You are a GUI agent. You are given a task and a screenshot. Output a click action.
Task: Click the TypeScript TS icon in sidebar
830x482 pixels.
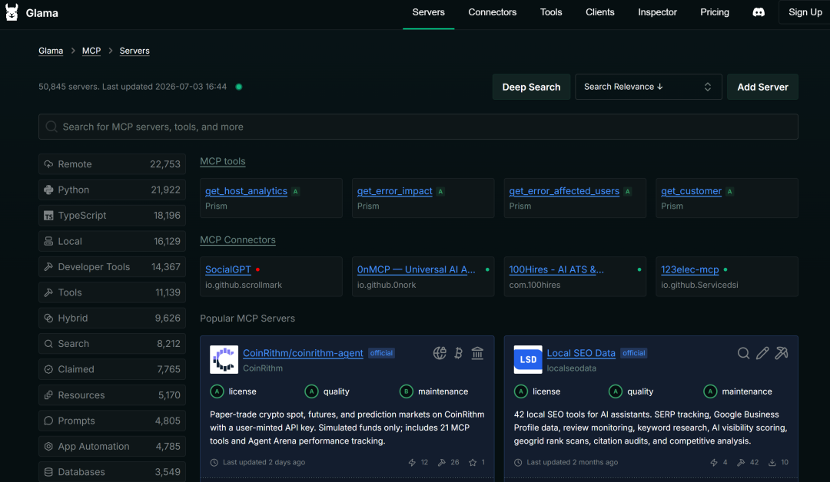tap(48, 216)
